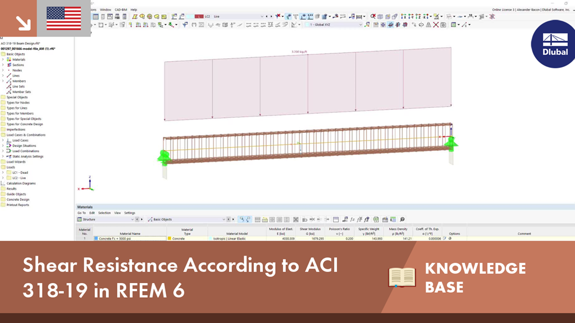Go to previous load case arrow
The height and width of the screenshot is (323, 575).
pyautogui.click(x=267, y=16)
